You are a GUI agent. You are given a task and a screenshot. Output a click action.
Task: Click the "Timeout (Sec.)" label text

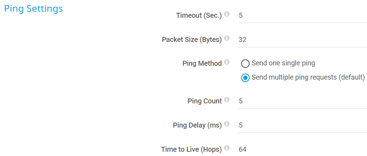[199, 16]
